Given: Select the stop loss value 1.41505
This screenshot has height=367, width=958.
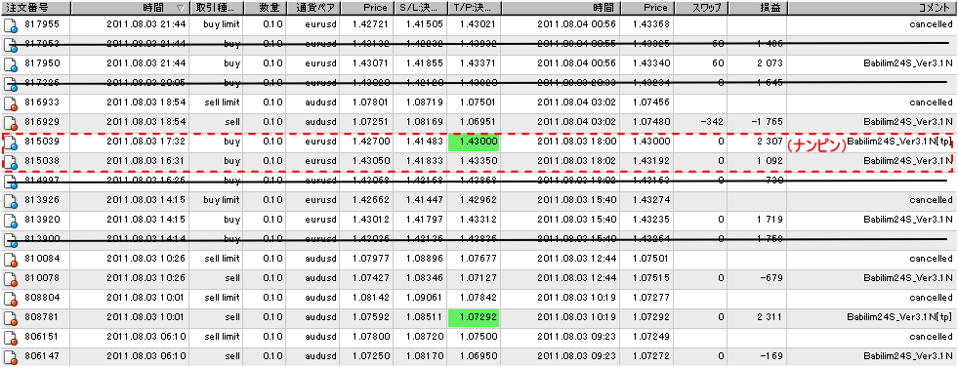Looking at the screenshot, I should [425, 24].
